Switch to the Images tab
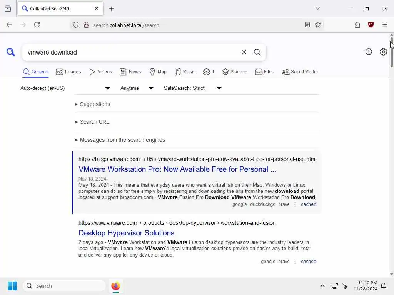The width and height of the screenshot is (394, 295). [x=68, y=72]
